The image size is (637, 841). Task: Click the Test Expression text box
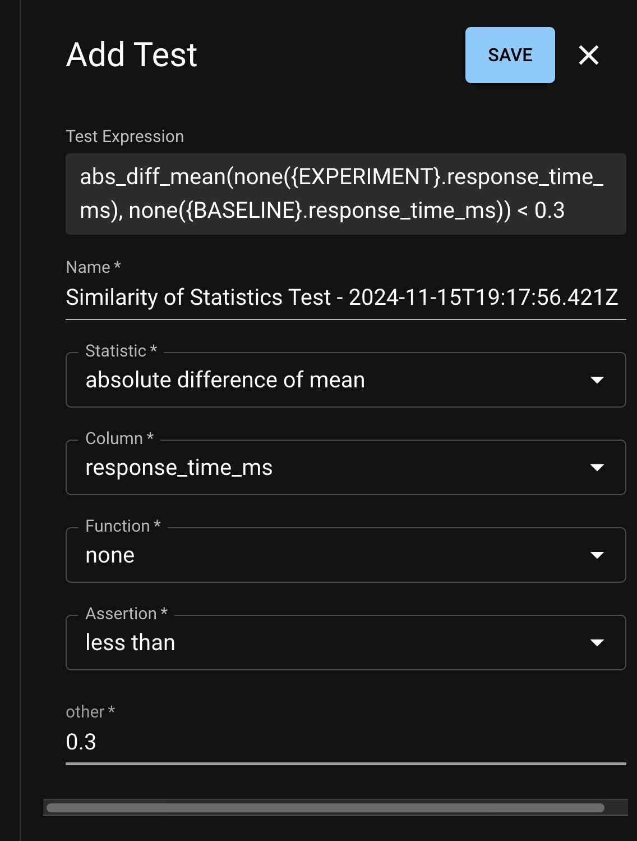pyautogui.click(x=345, y=194)
